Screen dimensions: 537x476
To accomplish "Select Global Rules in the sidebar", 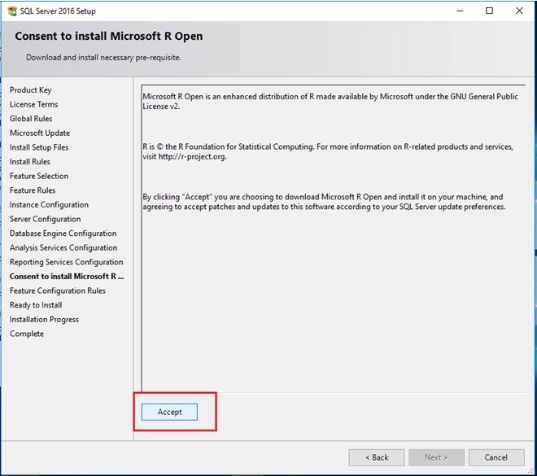I will coord(32,119).
